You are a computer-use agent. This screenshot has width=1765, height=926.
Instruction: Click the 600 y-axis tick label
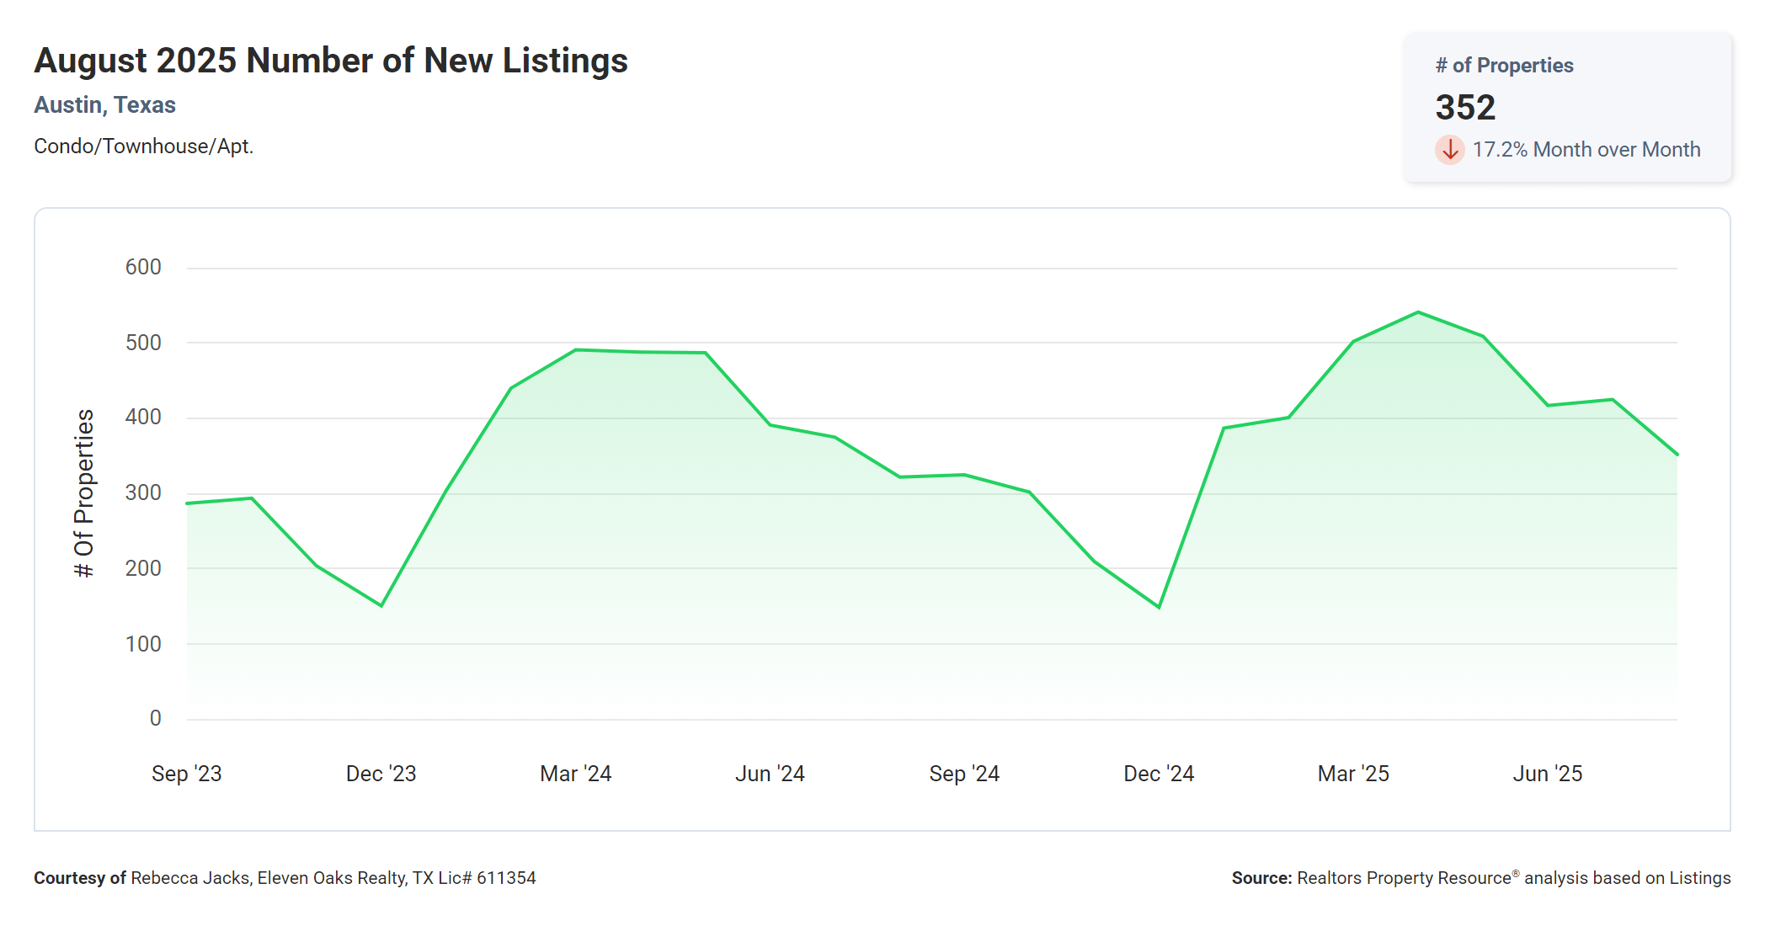point(143,268)
